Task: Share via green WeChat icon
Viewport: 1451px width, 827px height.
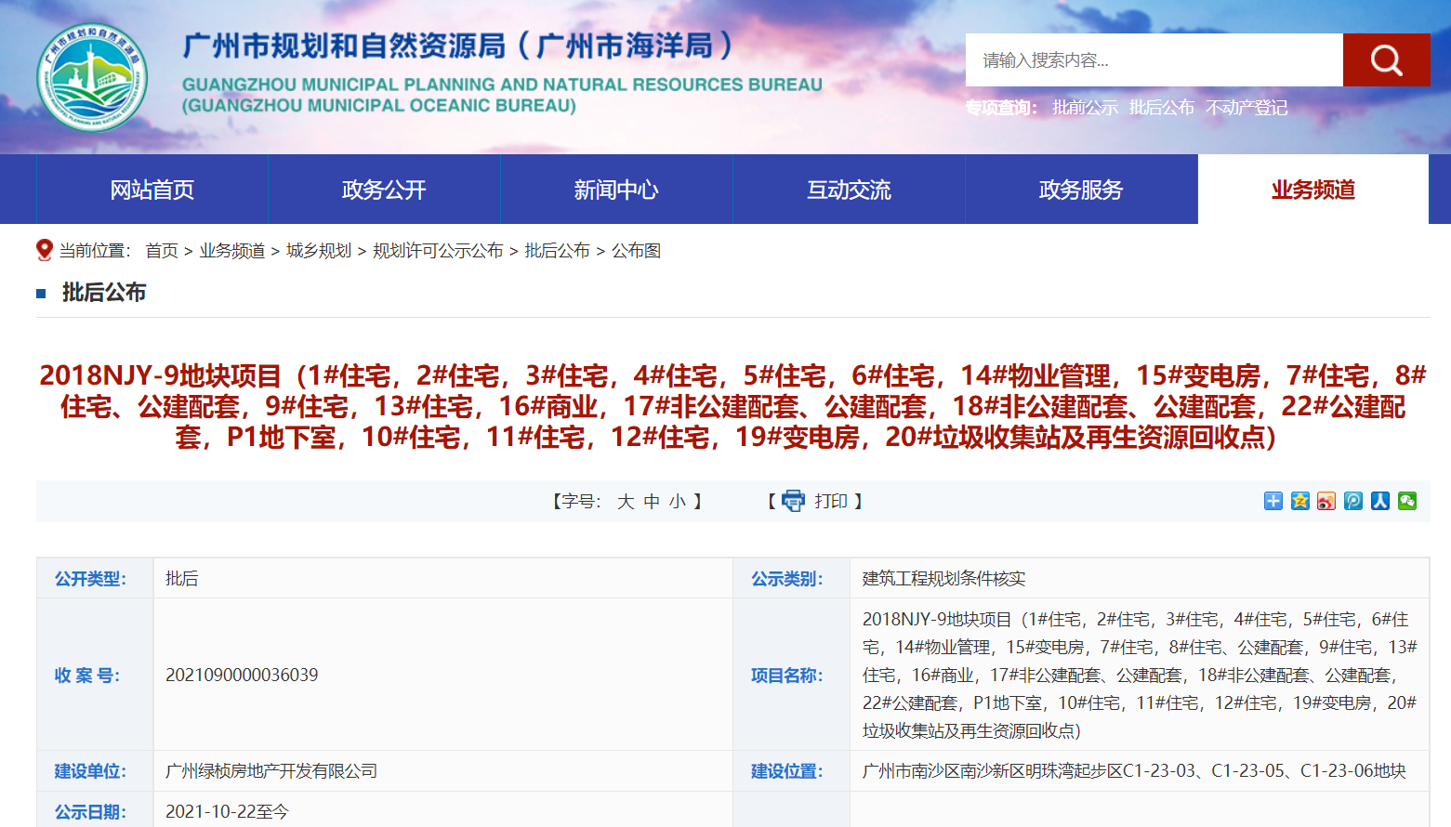Action: (1407, 501)
